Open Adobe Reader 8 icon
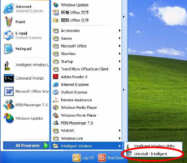Viewport: 187px width, 163px height. 56,77
